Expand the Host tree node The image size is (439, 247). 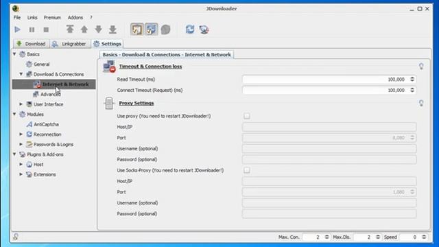click(x=21, y=165)
